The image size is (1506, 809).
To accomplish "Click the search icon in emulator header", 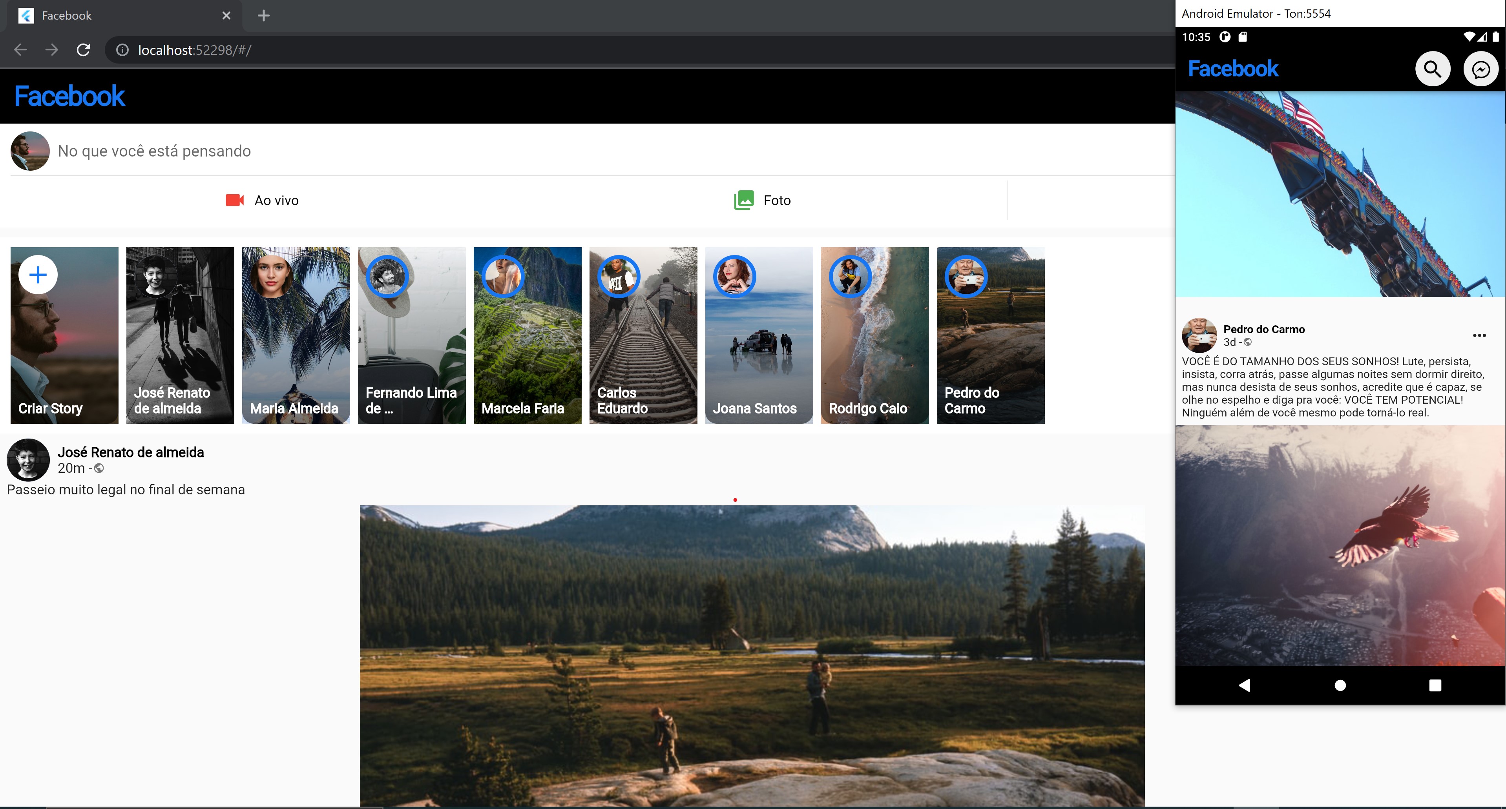I will click(x=1432, y=69).
